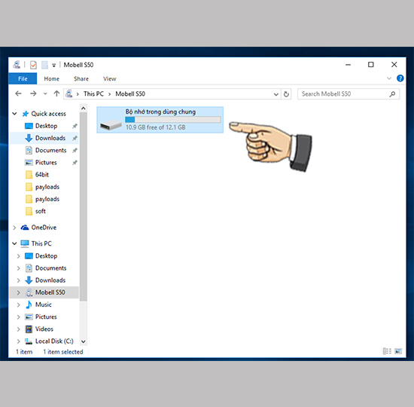414x407 pixels.
Task: Click navigation pane scrollbar up arrow
Action: [84, 109]
